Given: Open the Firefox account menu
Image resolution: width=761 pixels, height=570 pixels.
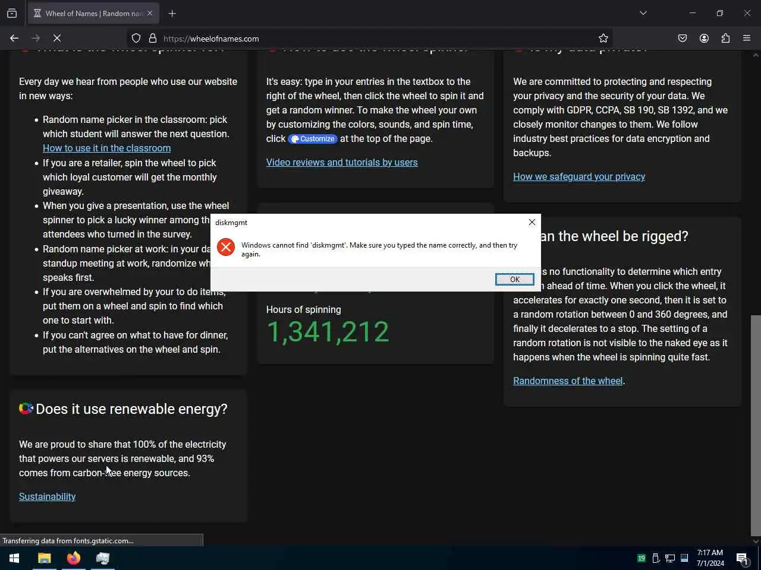Looking at the screenshot, I should coord(704,38).
